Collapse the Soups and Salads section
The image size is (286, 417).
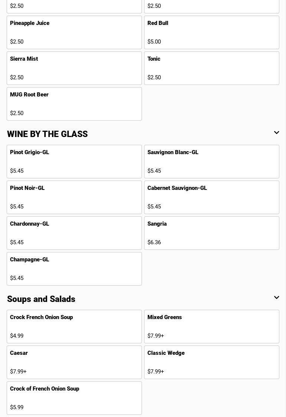pyautogui.click(x=276, y=298)
